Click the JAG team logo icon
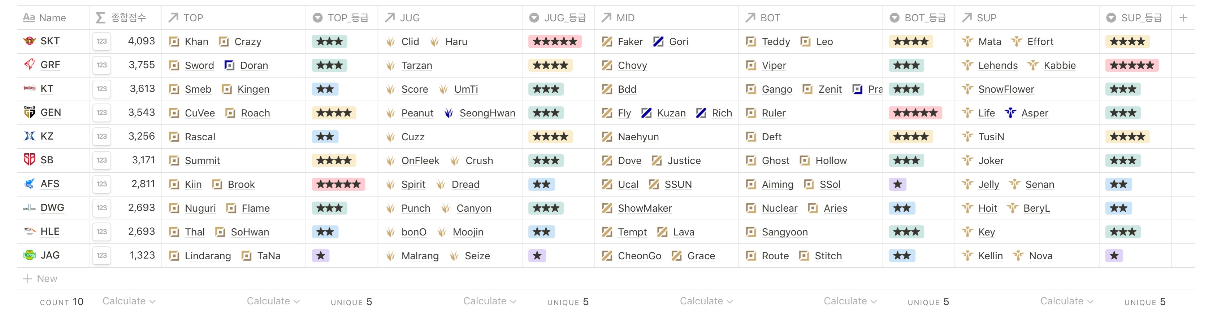Screen dimensions: 1213x313 29,255
